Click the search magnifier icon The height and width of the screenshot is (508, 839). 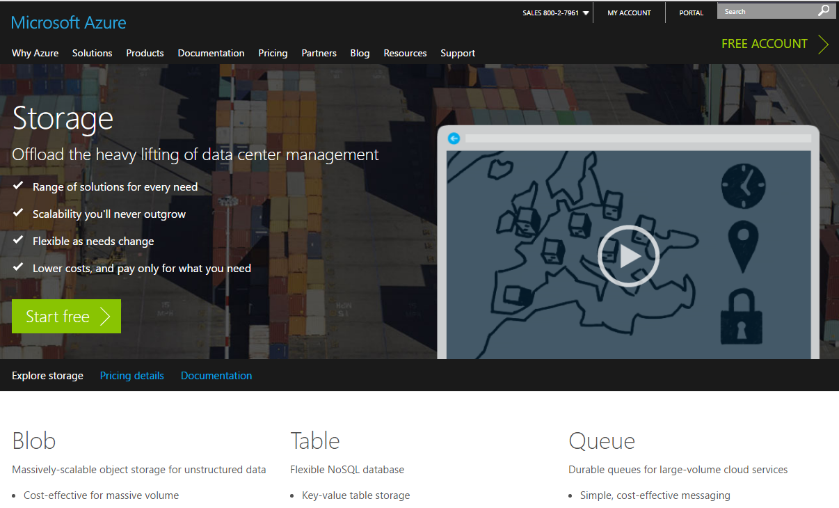(x=824, y=11)
